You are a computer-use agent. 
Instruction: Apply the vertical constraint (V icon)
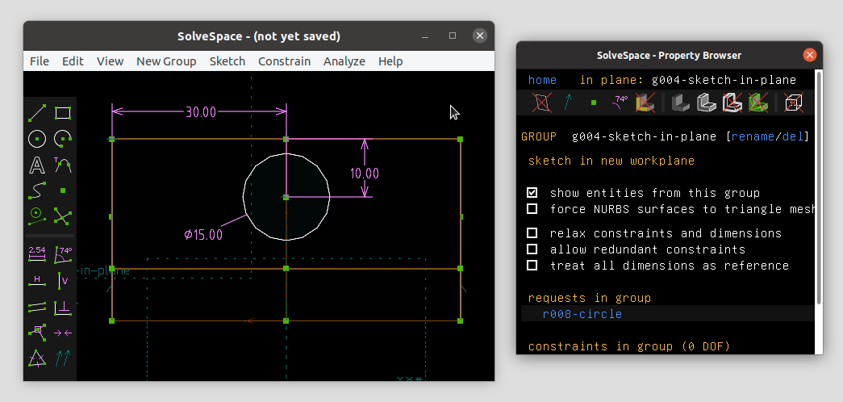point(63,280)
